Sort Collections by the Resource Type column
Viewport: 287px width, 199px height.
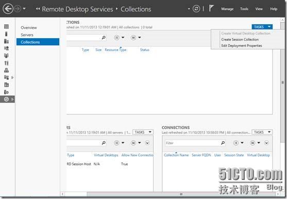click(115, 50)
